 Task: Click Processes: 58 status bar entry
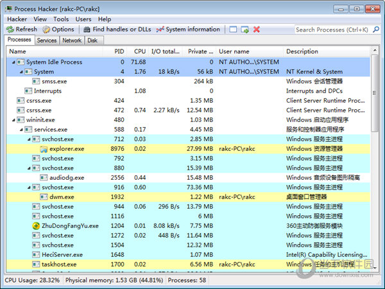tap(187, 280)
